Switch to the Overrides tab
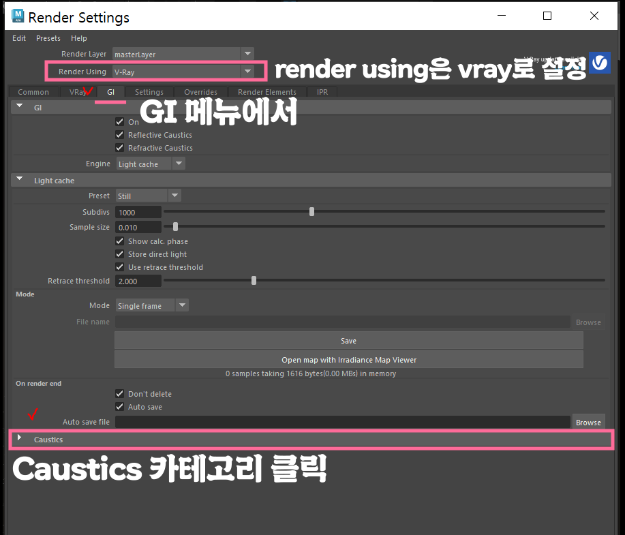This screenshot has width=625, height=535. coord(200,92)
